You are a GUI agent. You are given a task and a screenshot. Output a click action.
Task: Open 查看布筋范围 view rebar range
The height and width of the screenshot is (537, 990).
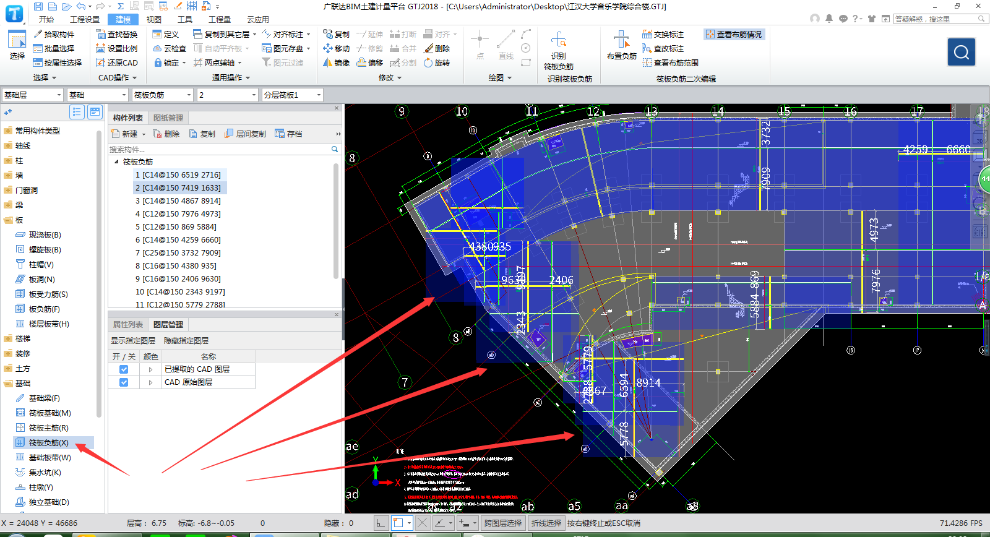[670, 62]
